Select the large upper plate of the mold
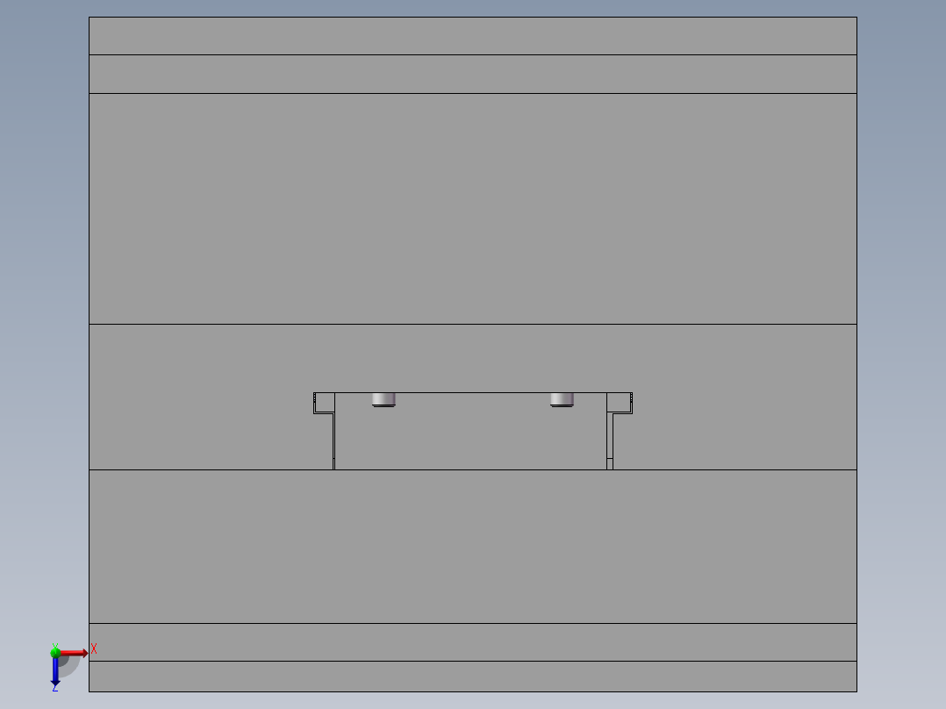Screen dimensions: 946x709 (x=473, y=209)
